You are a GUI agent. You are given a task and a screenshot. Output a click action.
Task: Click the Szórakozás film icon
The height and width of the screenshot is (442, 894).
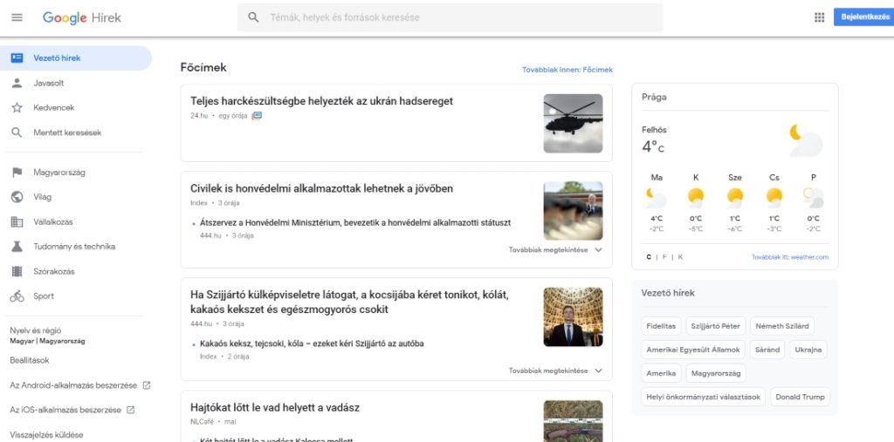coord(17,272)
